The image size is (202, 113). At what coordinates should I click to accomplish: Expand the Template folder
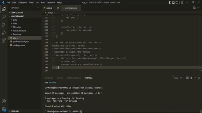click(25, 34)
